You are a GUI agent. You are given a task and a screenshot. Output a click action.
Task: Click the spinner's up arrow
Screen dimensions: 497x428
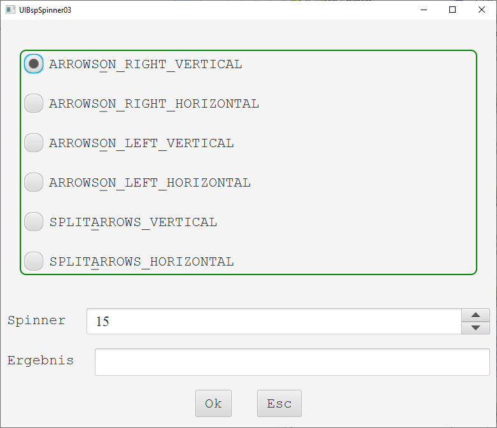pyautogui.click(x=475, y=315)
